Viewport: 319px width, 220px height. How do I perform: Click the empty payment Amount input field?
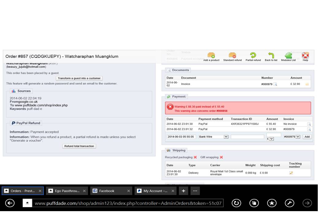click(x=274, y=135)
